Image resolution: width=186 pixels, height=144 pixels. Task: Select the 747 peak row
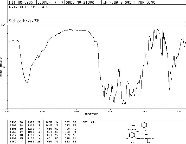point(70,126)
